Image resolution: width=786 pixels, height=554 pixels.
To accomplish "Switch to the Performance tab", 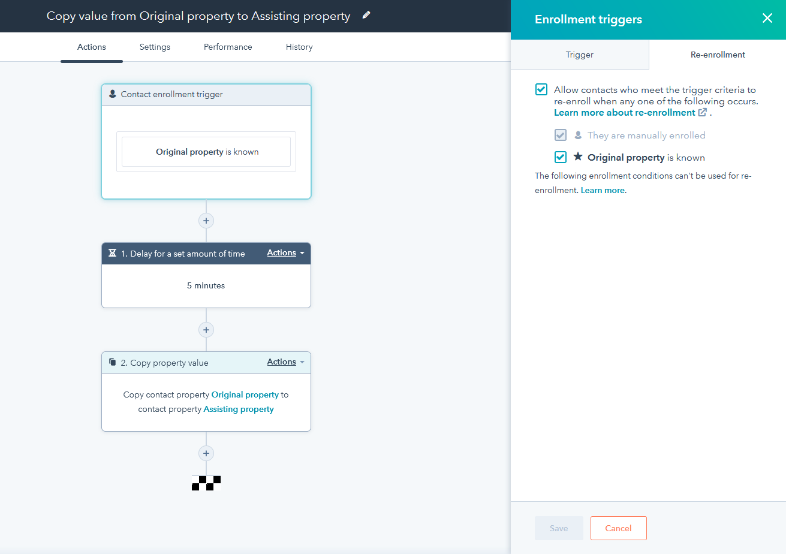I will tap(228, 47).
